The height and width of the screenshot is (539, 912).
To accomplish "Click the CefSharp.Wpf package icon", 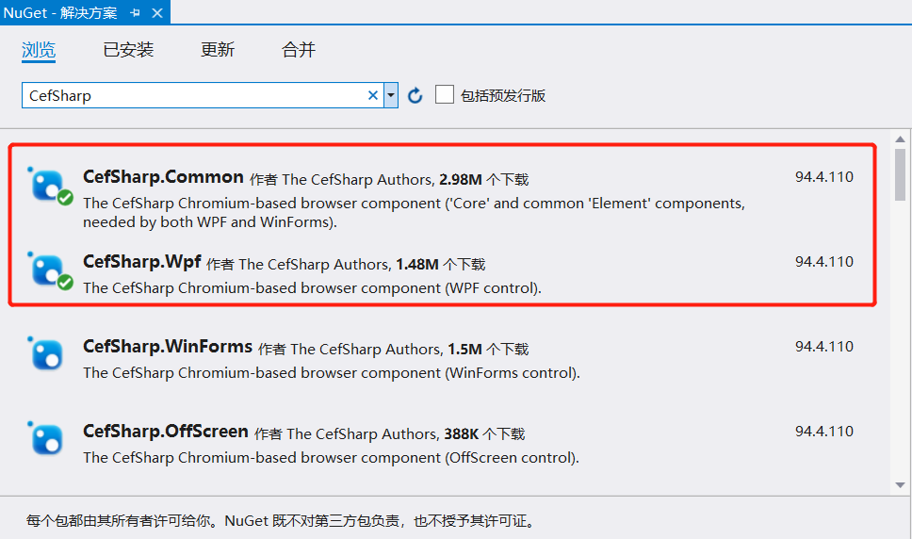I will pyautogui.click(x=46, y=269).
